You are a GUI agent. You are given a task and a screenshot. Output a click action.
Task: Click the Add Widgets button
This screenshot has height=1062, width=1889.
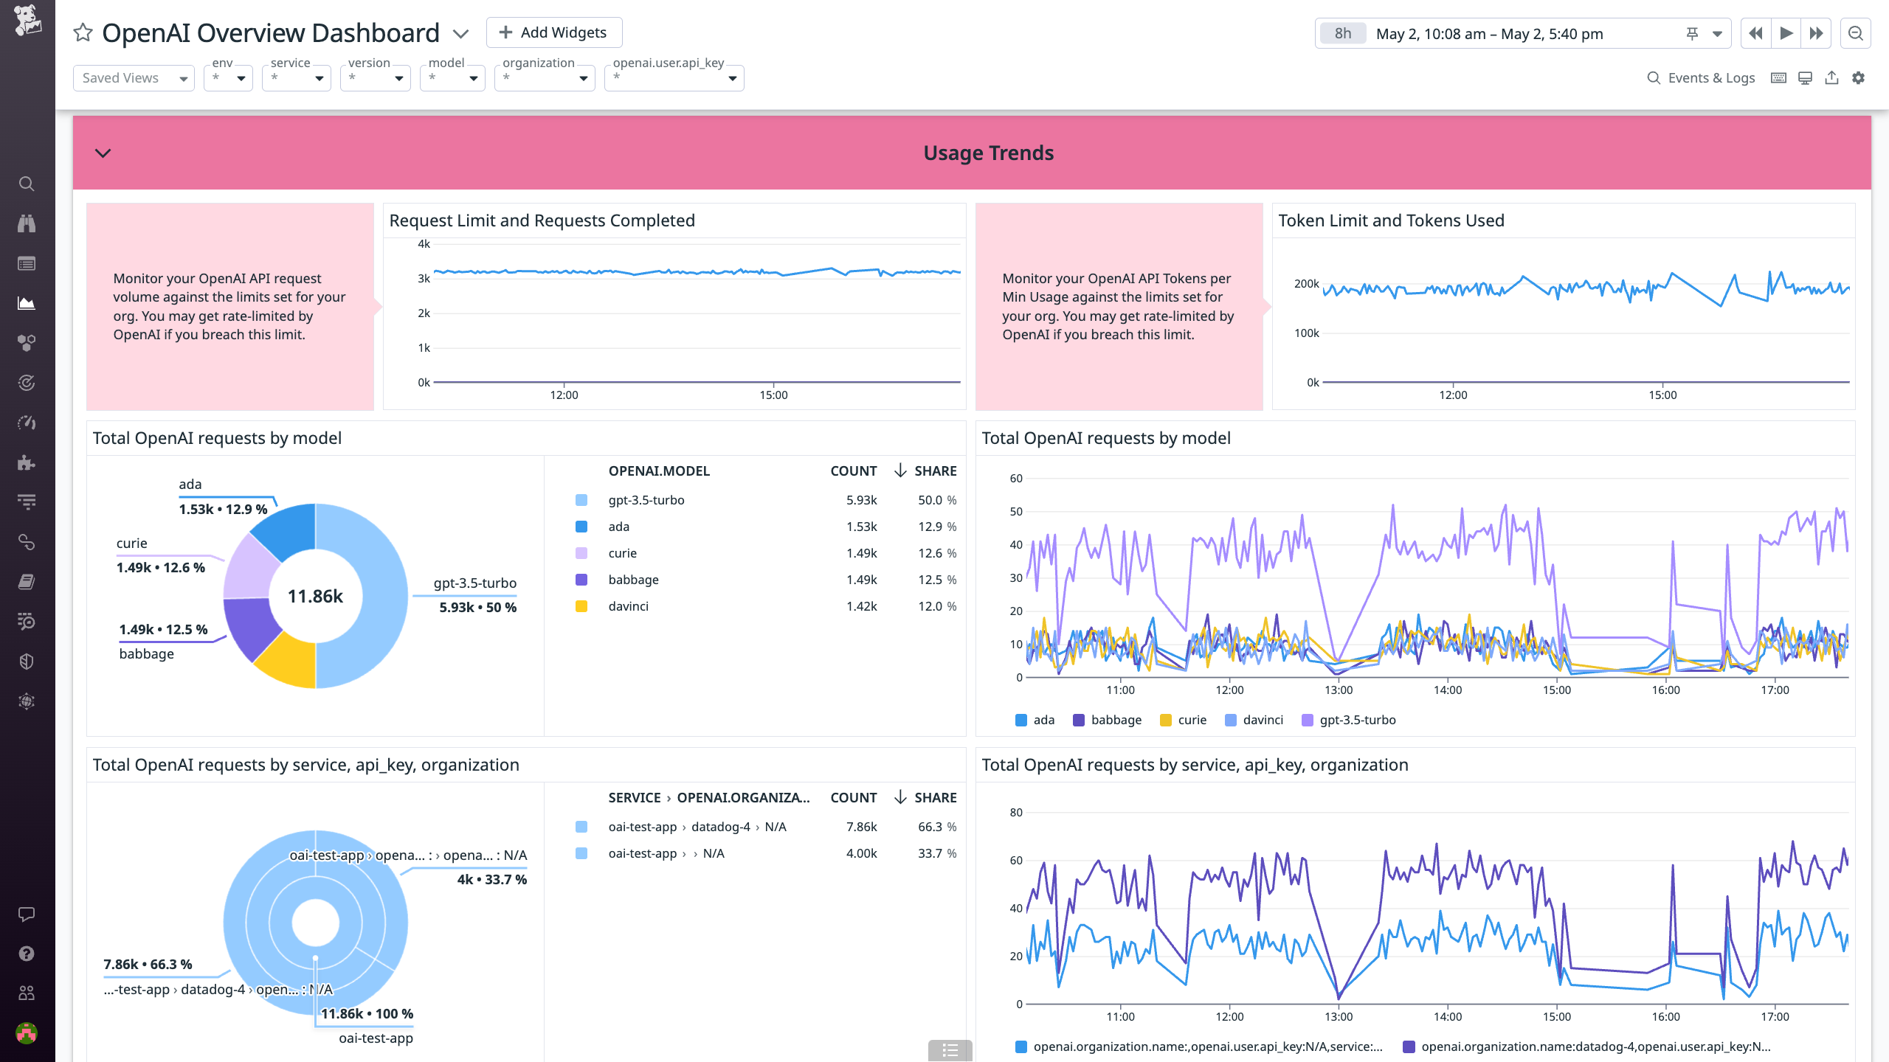pos(553,32)
